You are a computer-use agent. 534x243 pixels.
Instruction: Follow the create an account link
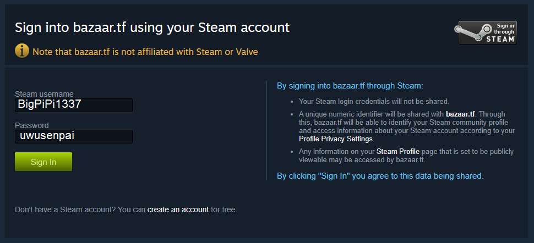coord(178,209)
